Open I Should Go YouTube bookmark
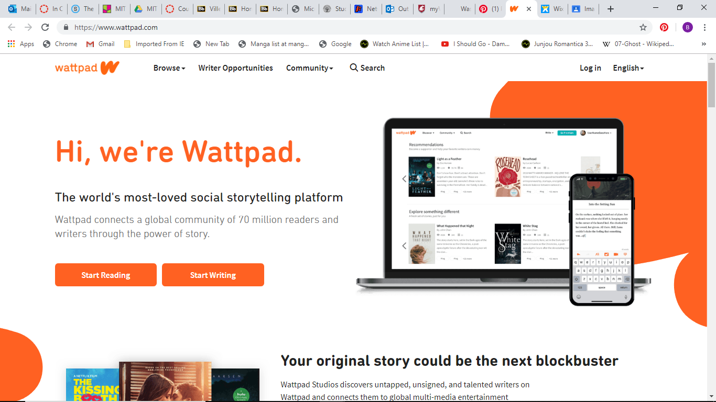This screenshot has height=402, width=716. tap(475, 44)
